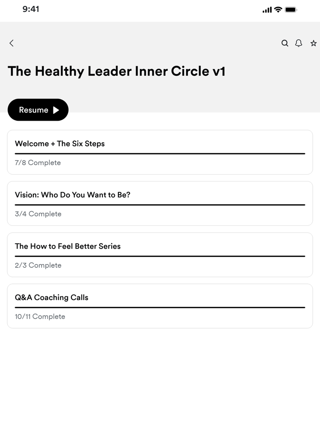320x427 pixels.
Task: Open The How to Feel Better Series module
Action: (x=160, y=255)
